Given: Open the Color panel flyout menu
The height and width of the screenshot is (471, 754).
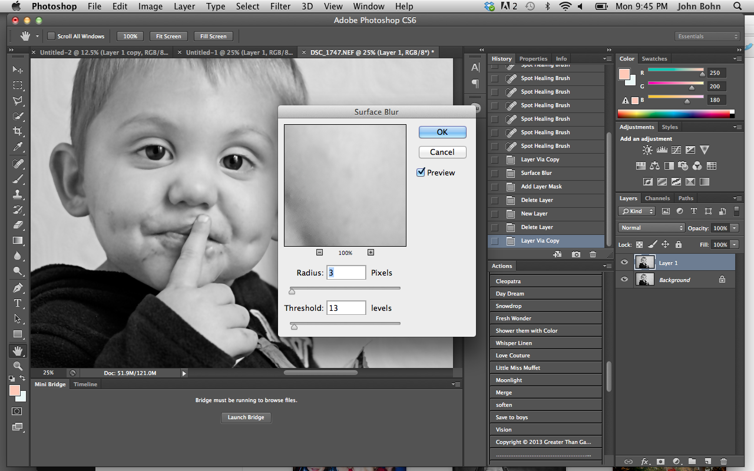Looking at the screenshot, I should tap(737, 59).
